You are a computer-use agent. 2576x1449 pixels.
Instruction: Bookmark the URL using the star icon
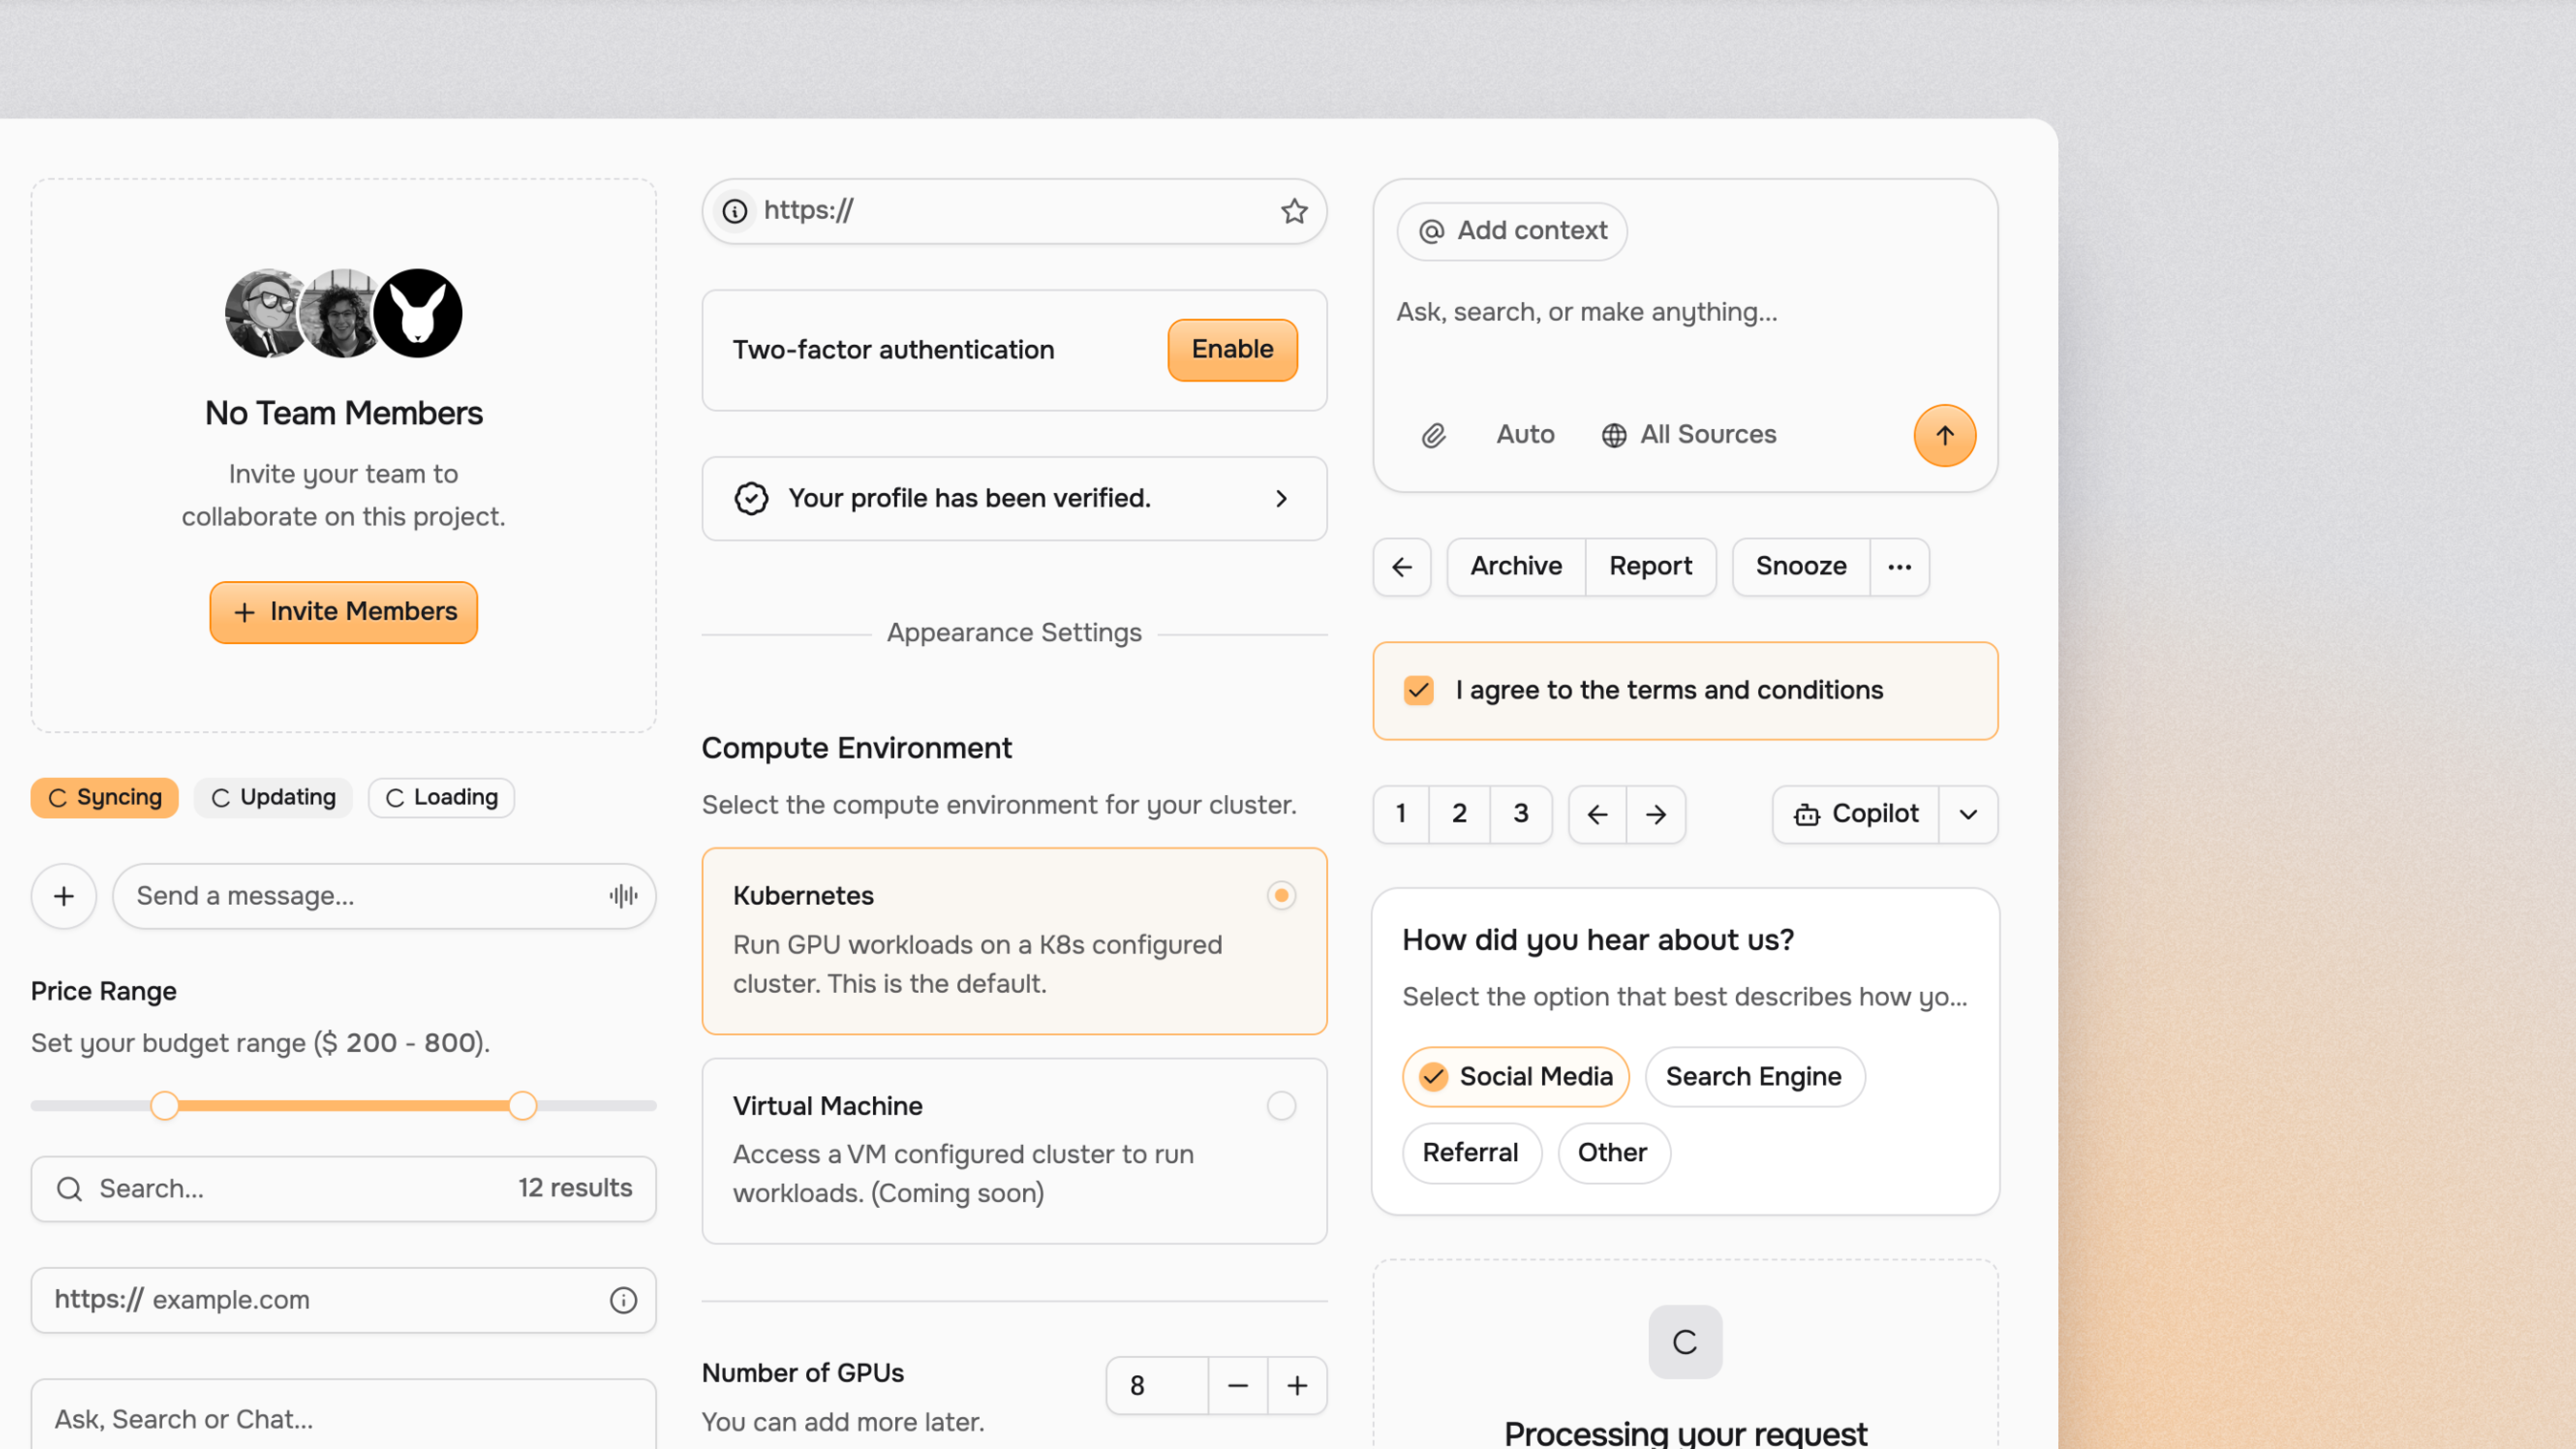point(1293,211)
